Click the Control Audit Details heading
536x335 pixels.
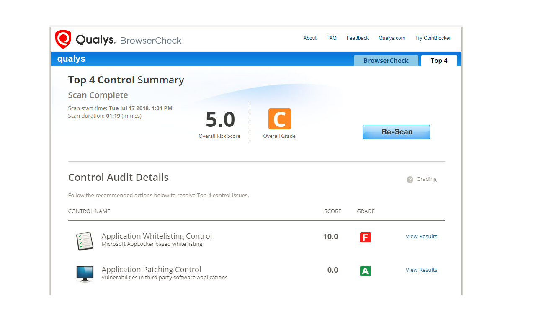click(x=119, y=178)
